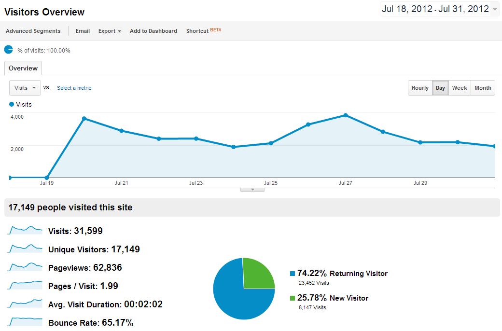Open the Visits metric dropdown
The image size is (502, 331).
point(25,88)
